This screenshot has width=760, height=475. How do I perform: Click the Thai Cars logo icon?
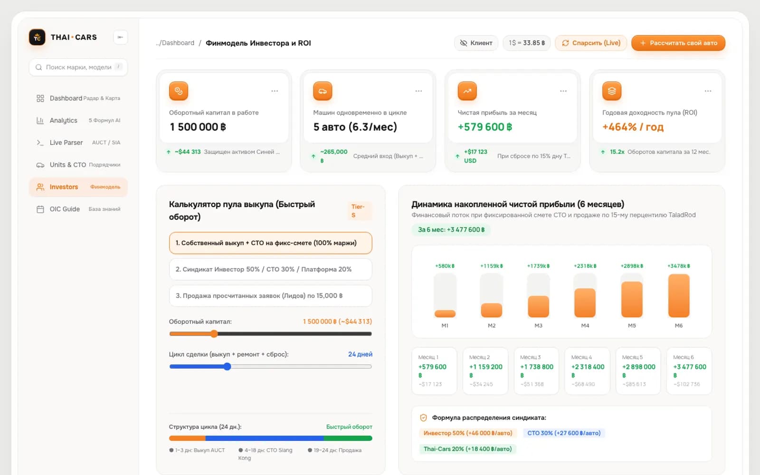coord(37,37)
